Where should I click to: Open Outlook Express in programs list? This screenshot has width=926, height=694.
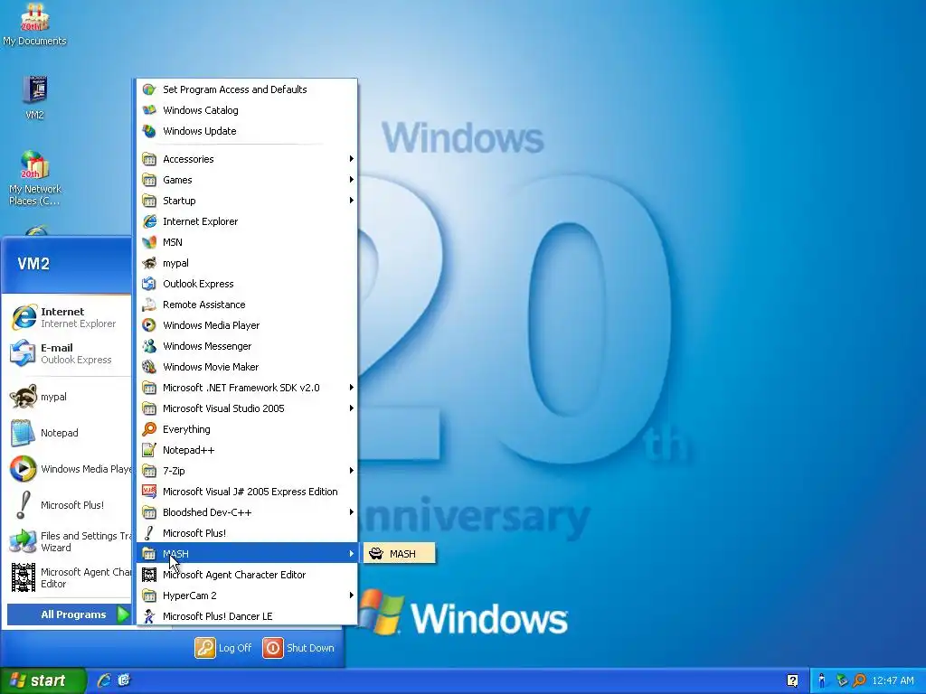tap(247, 283)
